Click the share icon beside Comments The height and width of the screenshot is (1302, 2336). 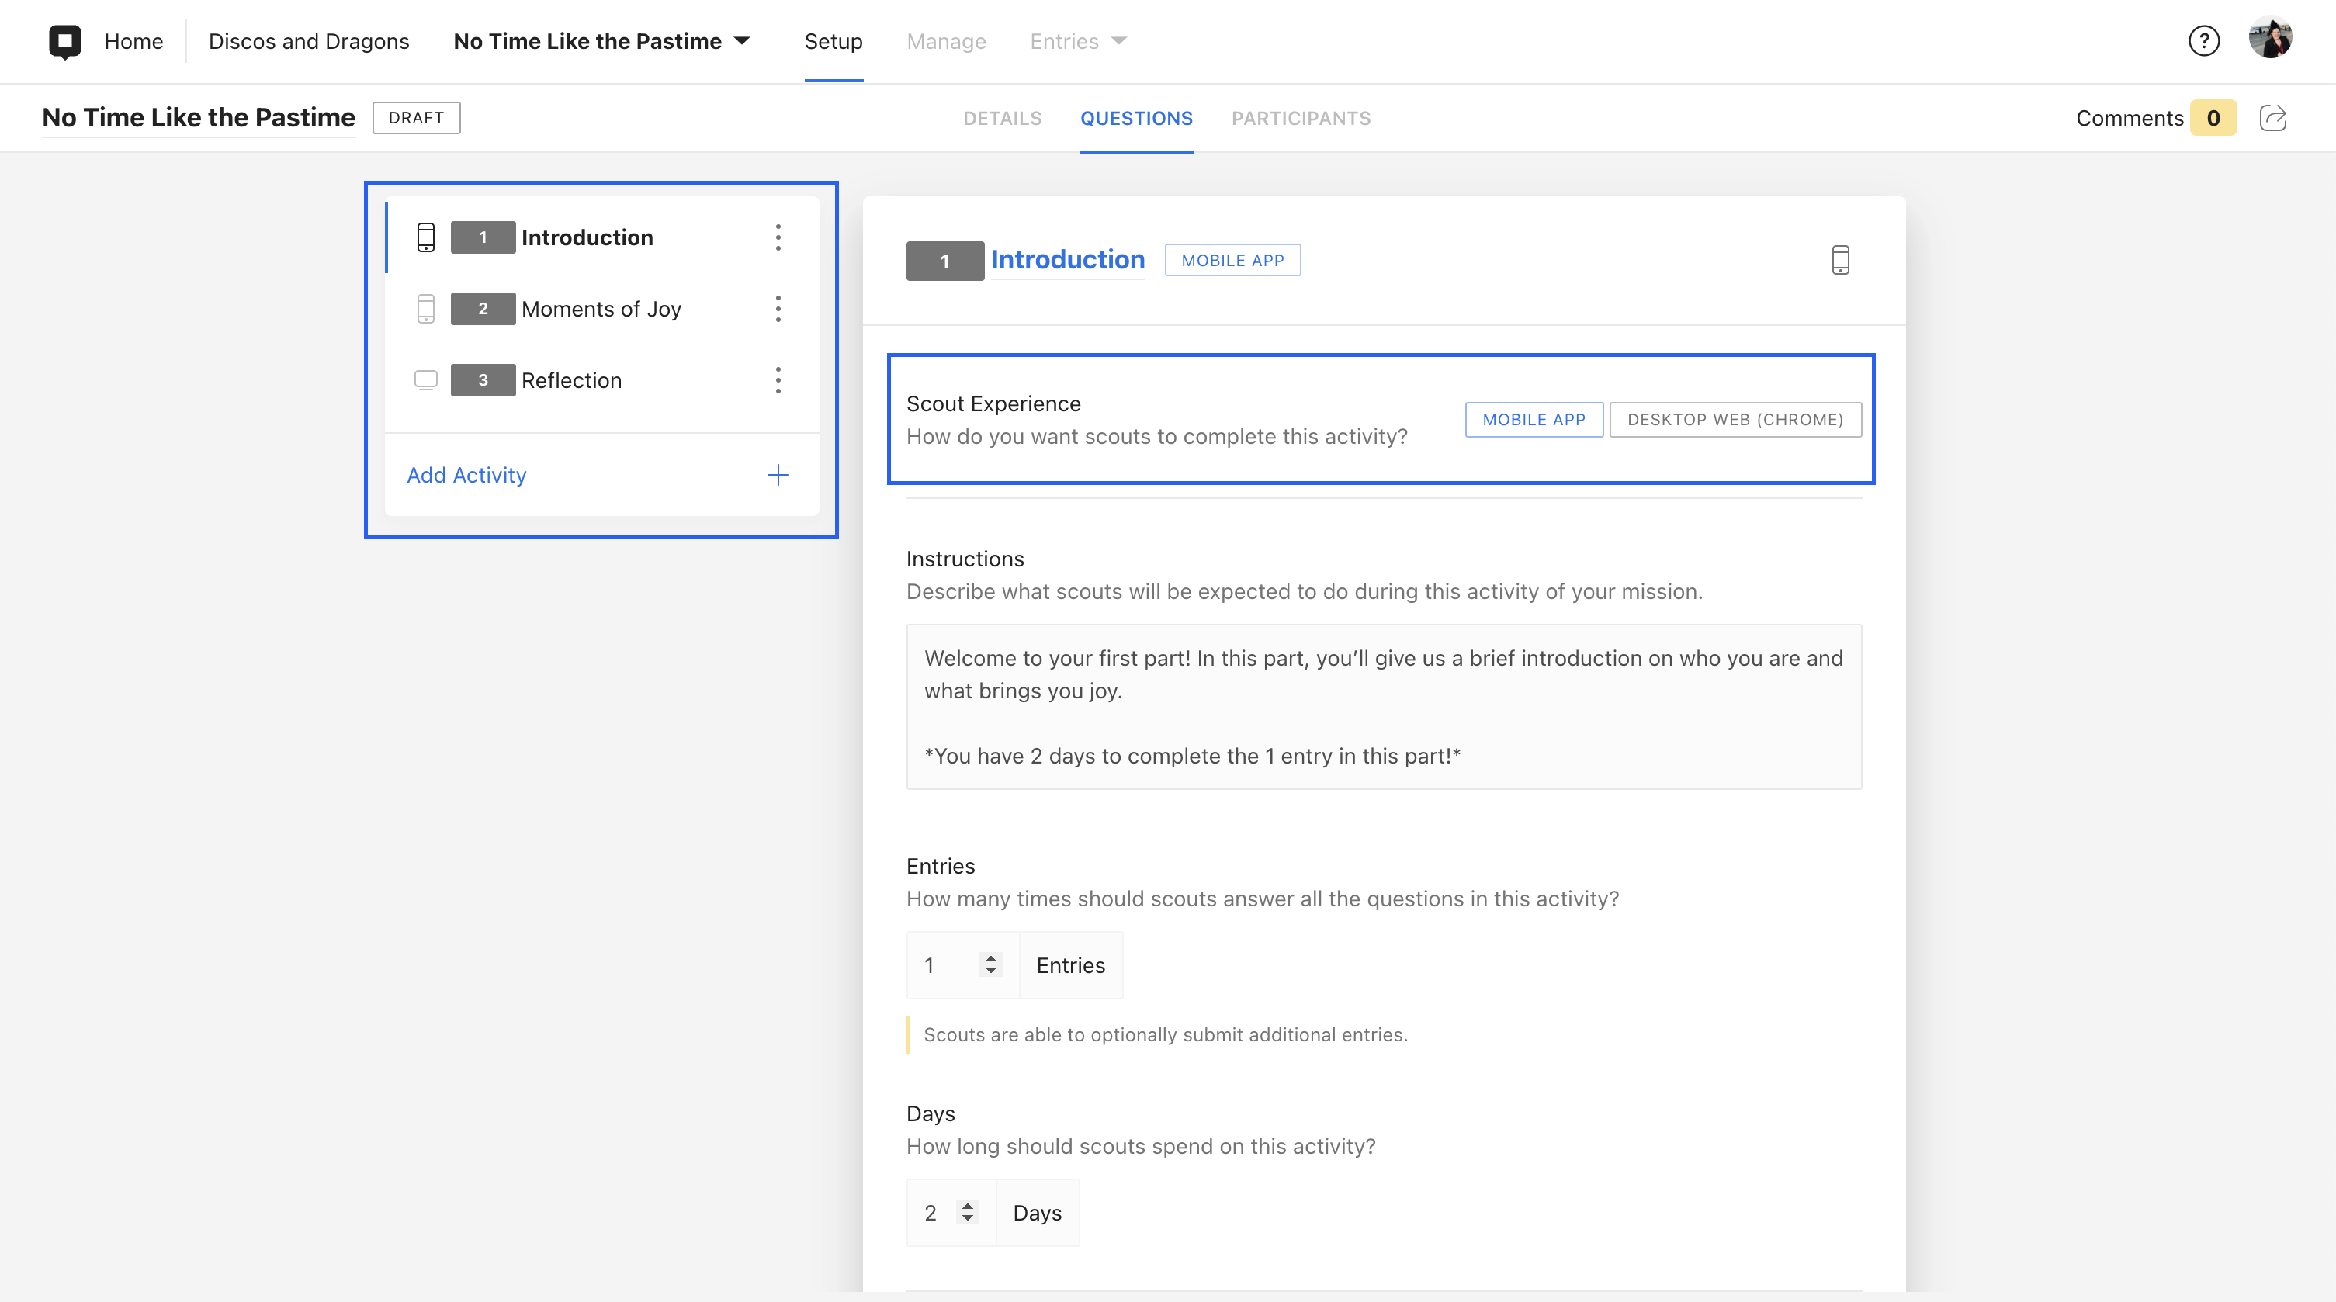2272,118
